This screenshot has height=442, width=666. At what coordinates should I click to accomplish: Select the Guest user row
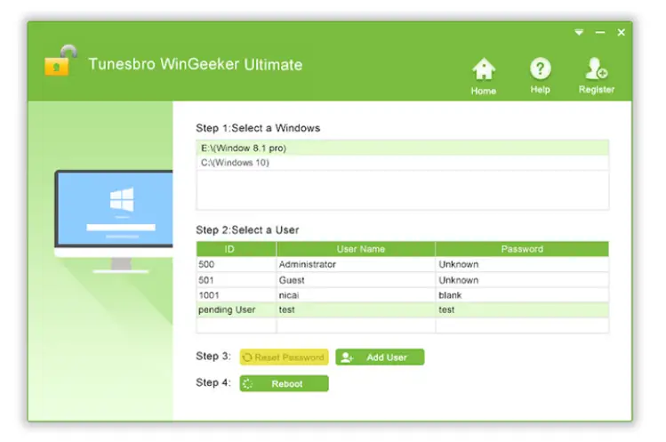pyautogui.click(x=402, y=280)
